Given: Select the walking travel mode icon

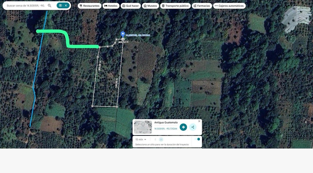Looking at the screenshot, I should 155,139.
